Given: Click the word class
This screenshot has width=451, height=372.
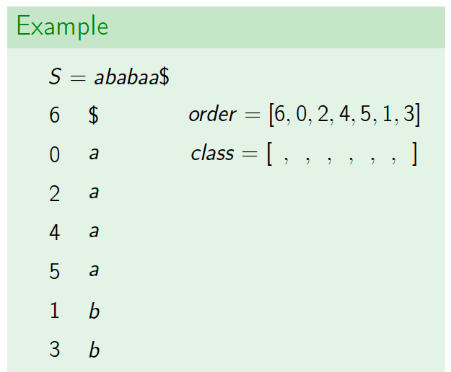Looking at the screenshot, I should 213,154.
